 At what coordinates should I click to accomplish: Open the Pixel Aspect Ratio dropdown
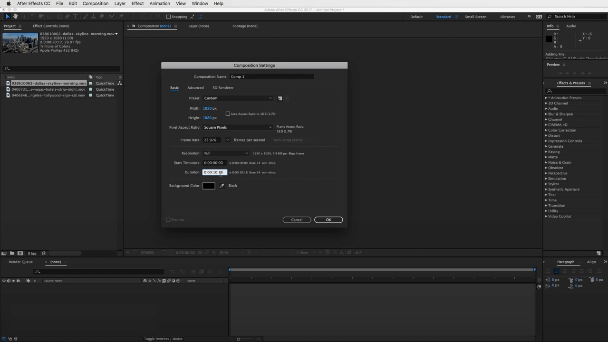pos(238,127)
